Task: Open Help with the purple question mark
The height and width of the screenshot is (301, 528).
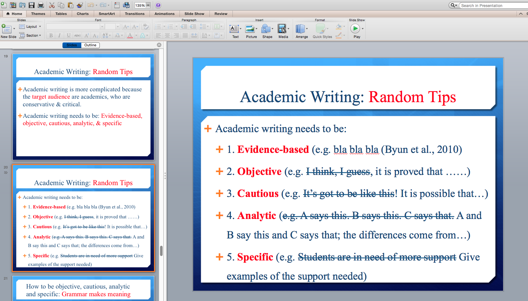Action: click(158, 5)
